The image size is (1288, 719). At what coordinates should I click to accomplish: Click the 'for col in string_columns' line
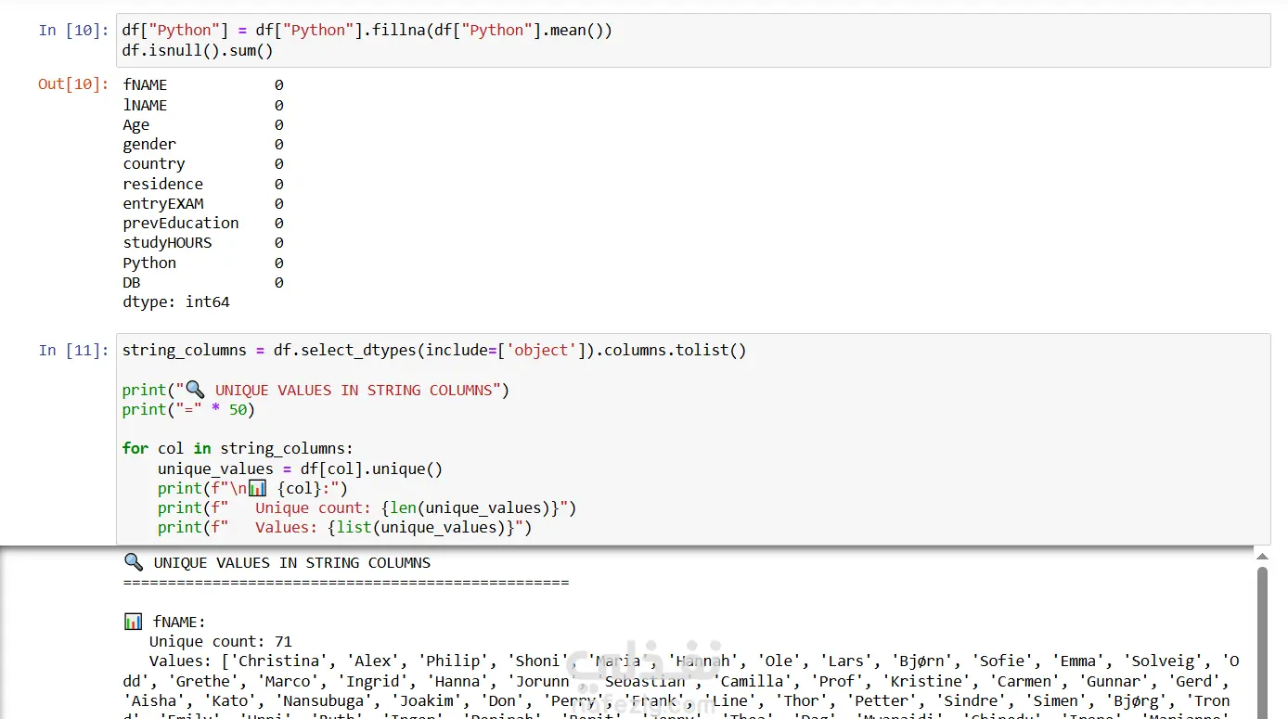pyautogui.click(x=238, y=449)
